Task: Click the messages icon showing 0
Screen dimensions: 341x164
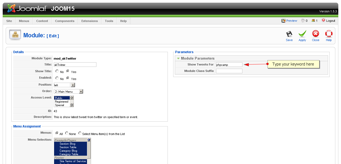Action: pyautogui.click(x=303, y=20)
